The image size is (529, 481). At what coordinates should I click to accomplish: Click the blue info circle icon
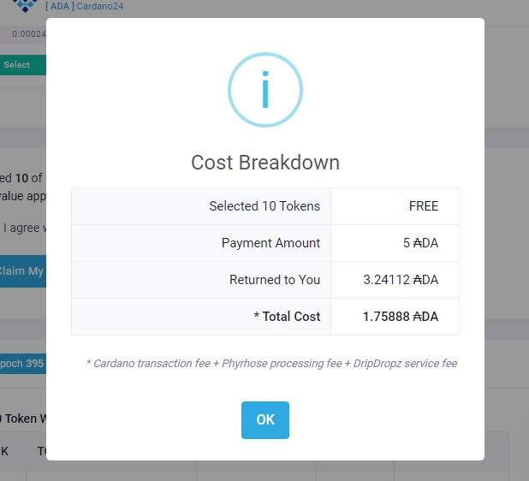pyautogui.click(x=264, y=92)
